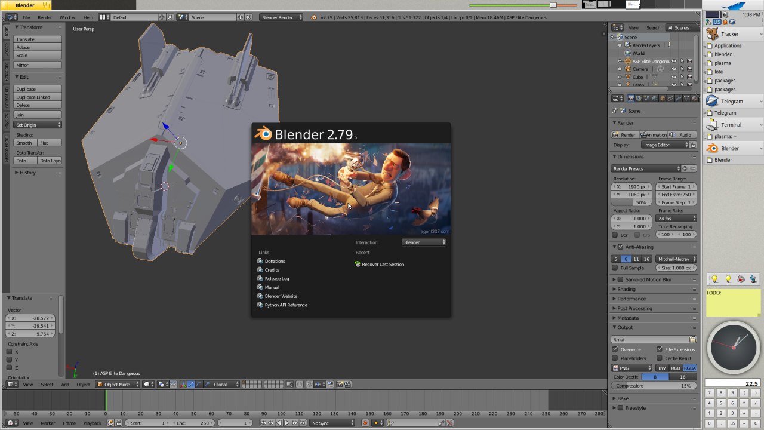This screenshot has width=764, height=430.
Task: Enable the Placeholders checkbox
Action: tap(615, 358)
